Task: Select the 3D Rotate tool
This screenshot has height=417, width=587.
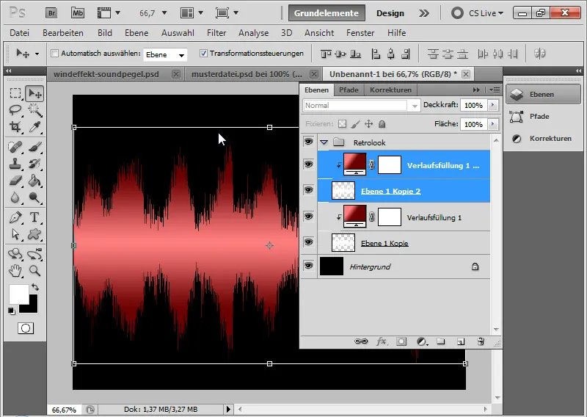Action: (x=15, y=254)
